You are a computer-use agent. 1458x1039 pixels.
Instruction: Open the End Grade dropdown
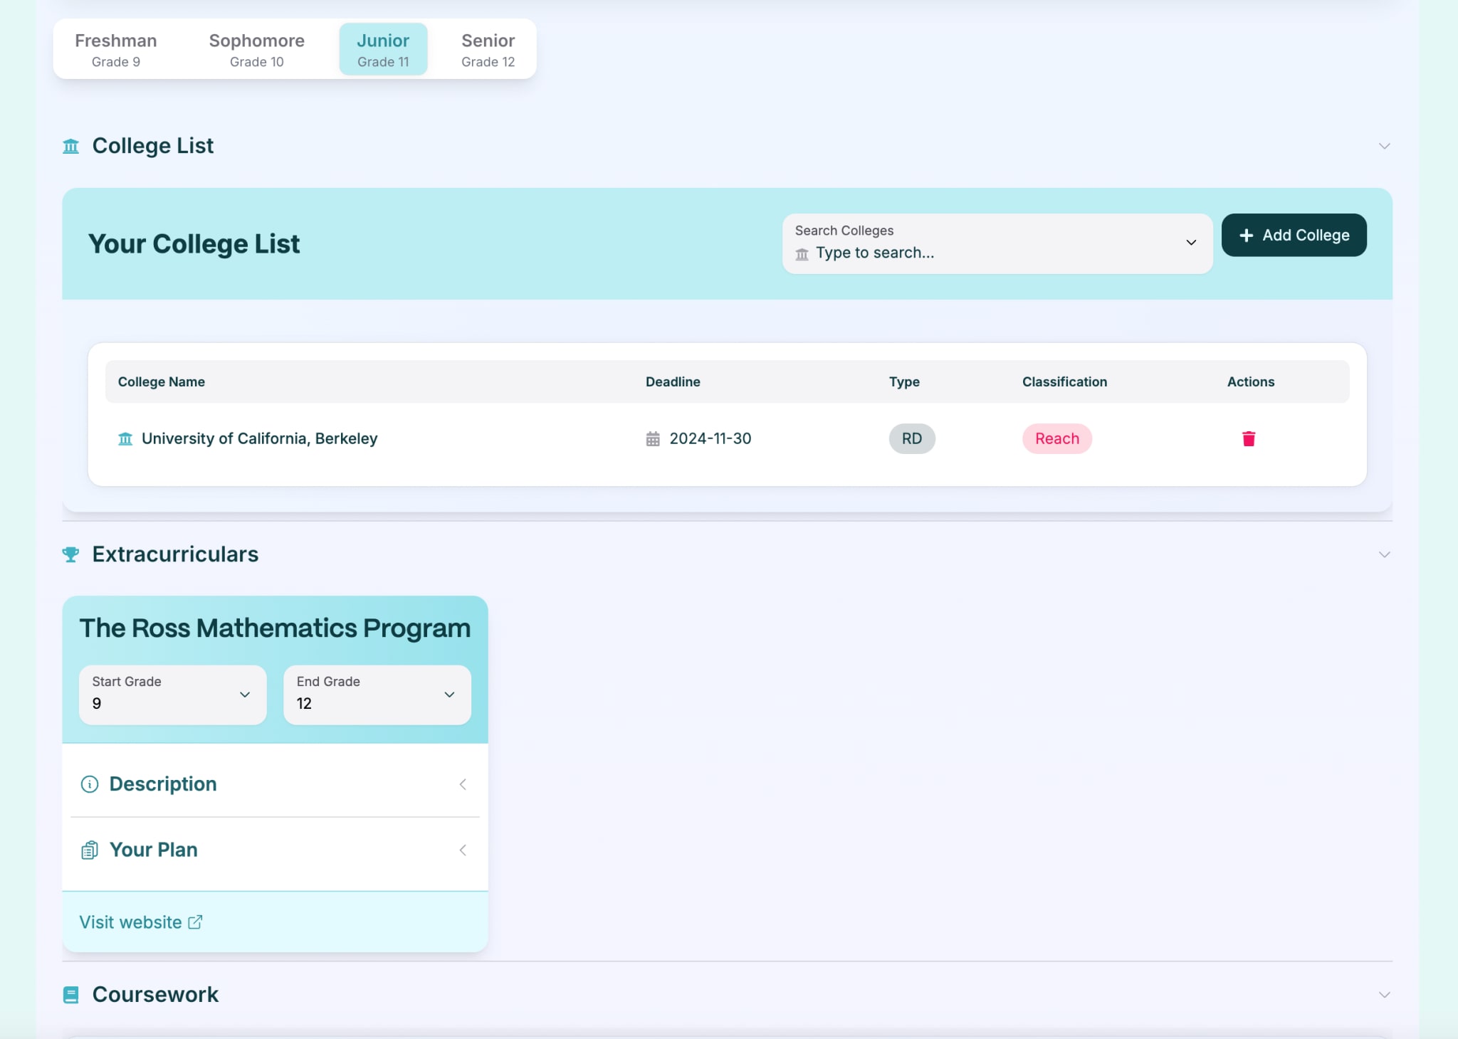click(377, 695)
